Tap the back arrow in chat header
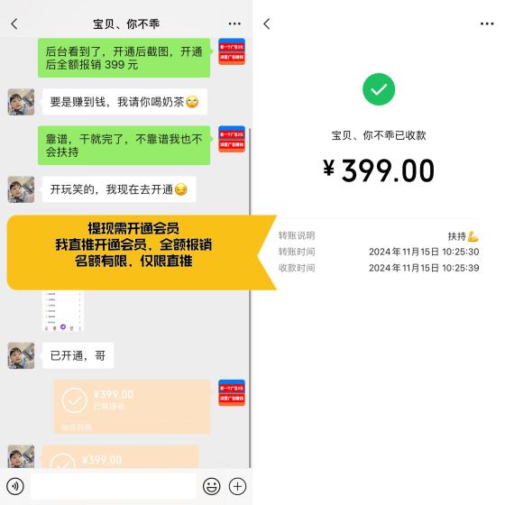 tap(14, 23)
